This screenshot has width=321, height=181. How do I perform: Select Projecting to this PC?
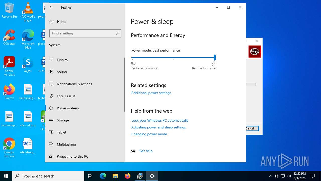click(x=85, y=156)
